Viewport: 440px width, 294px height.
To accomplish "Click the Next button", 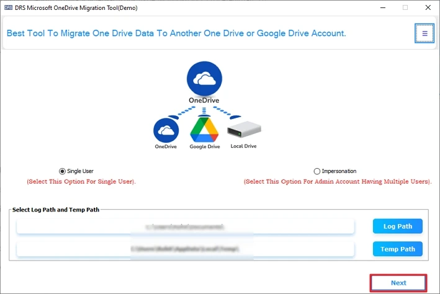I will (398, 283).
